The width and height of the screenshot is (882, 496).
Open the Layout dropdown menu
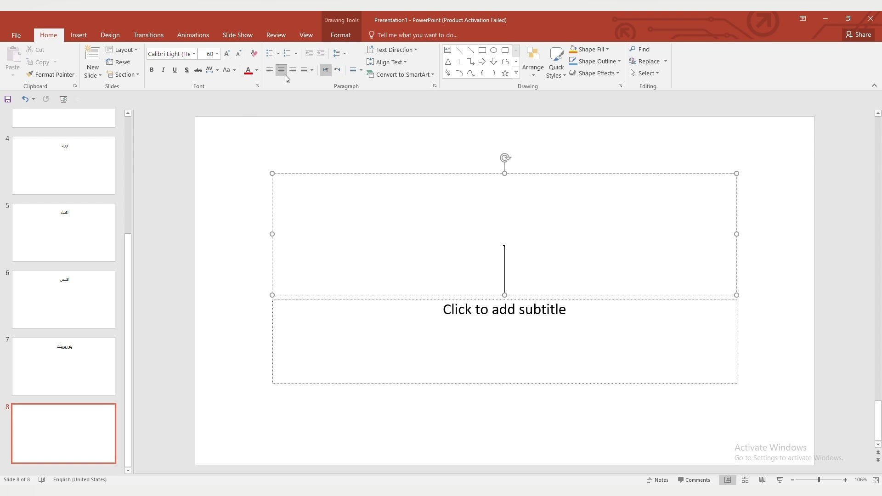[x=122, y=50]
